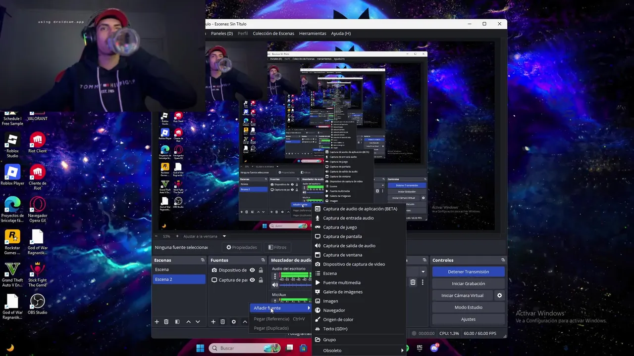The height and width of the screenshot is (356, 634).
Task: Move source up with the Fuentes up arrow
Action: pyautogui.click(x=245, y=322)
